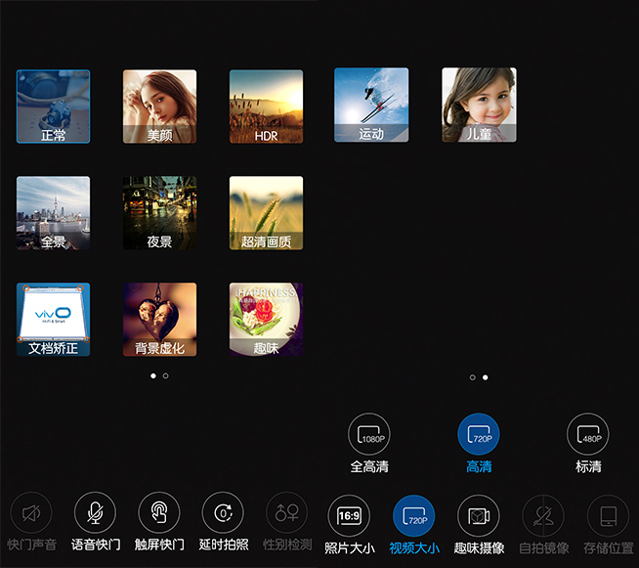639x568 pixels.
Task: Open photo size (照片大小) 16:9 option
Action: (349, 515)
